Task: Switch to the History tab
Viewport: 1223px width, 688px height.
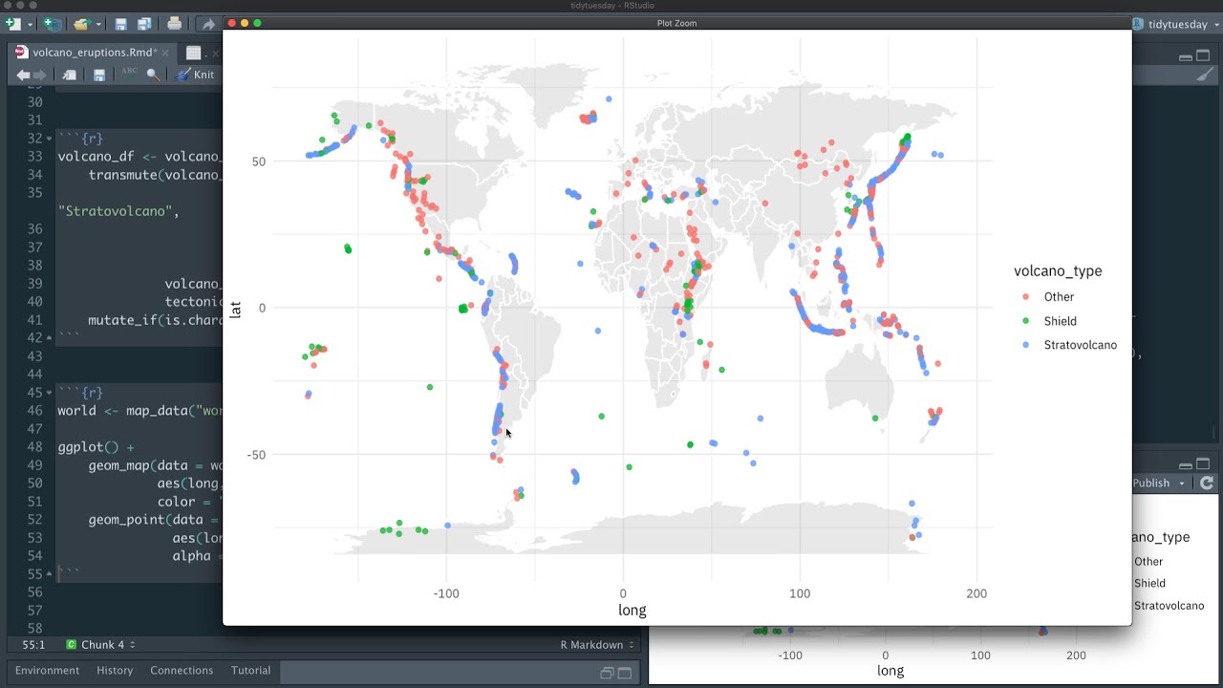Action: [x=115, y=671]
